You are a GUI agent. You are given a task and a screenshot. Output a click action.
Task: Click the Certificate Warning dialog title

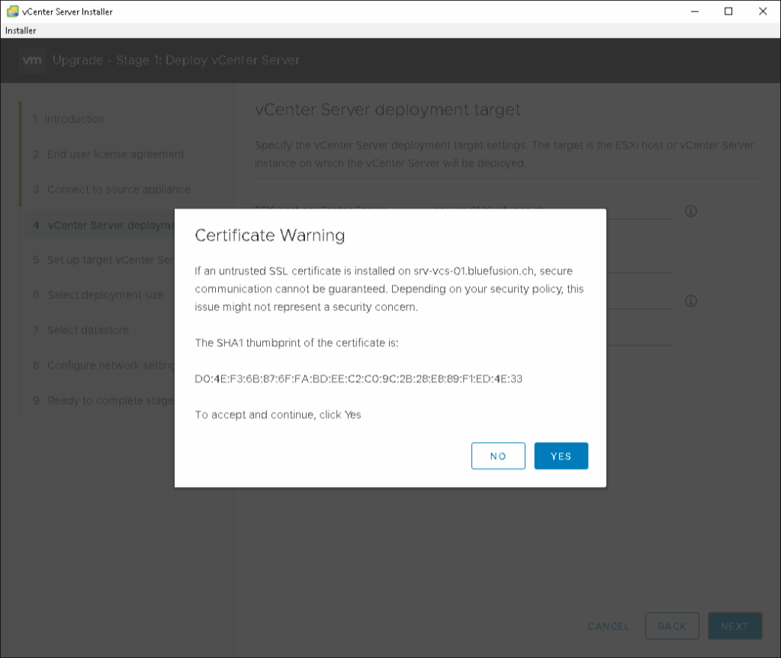coord(270,236)
